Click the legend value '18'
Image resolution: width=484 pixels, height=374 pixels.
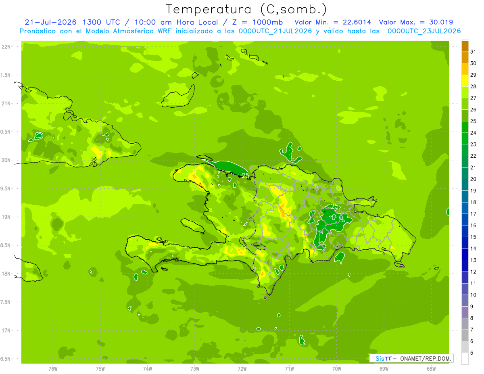point(474,203)
